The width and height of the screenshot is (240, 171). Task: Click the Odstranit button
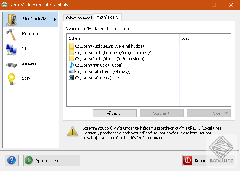coord(162,113)
